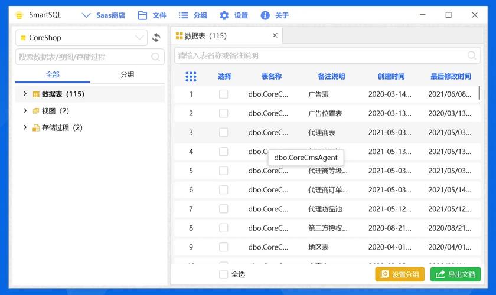Click the 搜索数据表/视图/存储过程 search field

(90, 57)
